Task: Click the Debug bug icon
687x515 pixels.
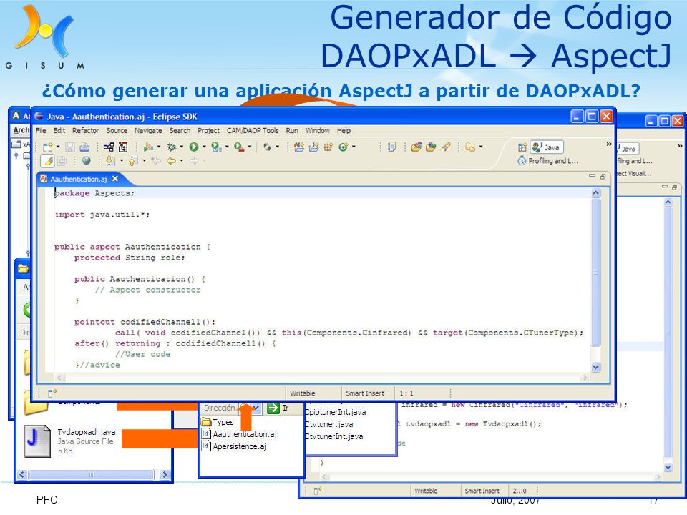Action: point(171,147)
